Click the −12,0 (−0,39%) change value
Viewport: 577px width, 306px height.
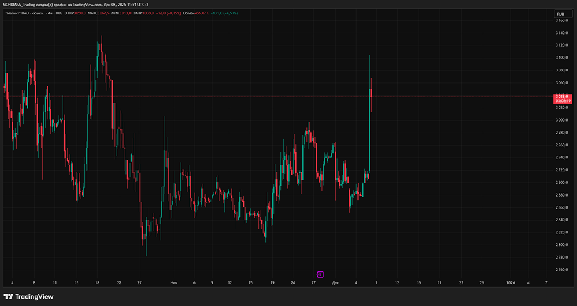coord(168,13)
